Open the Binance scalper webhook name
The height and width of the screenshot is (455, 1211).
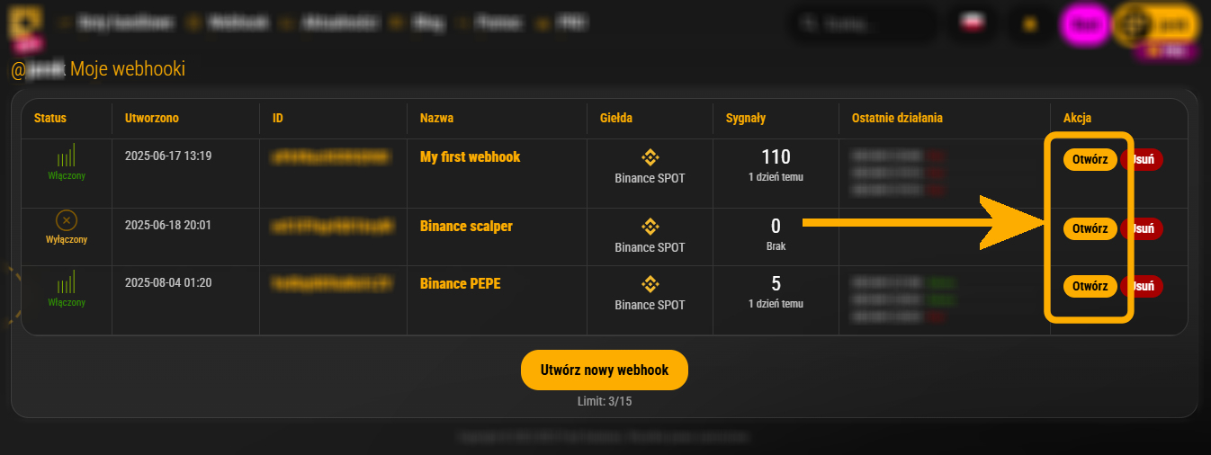(x=466, y=226)
